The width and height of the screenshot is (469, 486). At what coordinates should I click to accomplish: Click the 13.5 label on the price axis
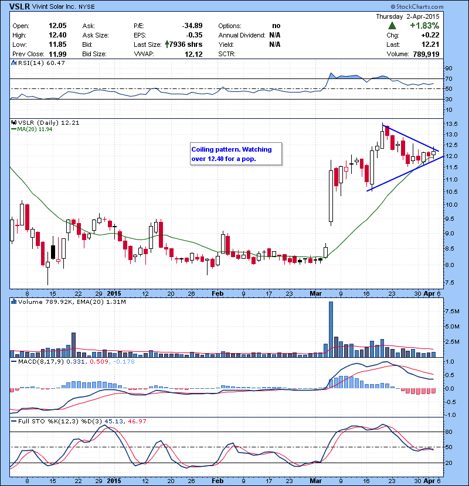[x=451, y=124]
